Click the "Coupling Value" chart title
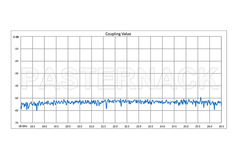238x159 pixels. click(x=118, y=34)
